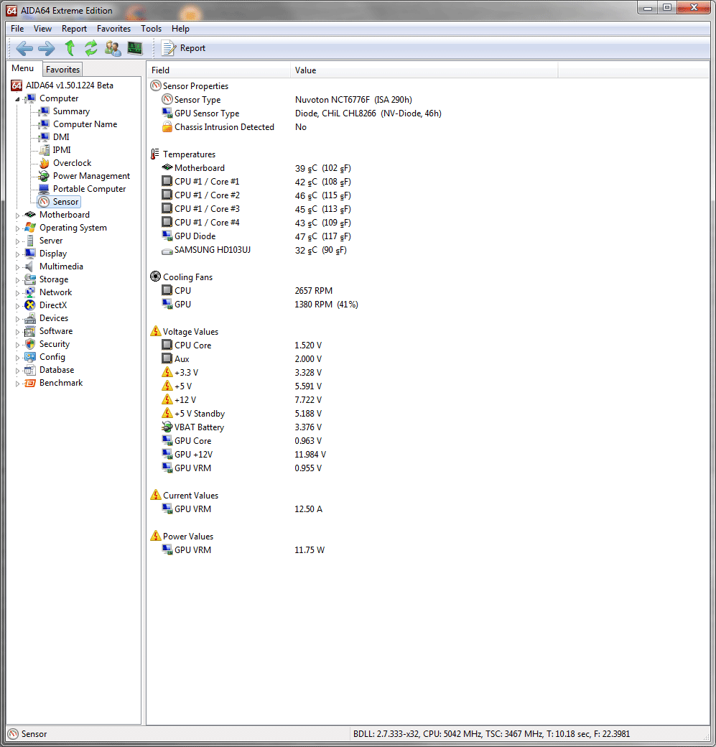
Task: Open the users manager toolbar icon
Action: (113, 48)
